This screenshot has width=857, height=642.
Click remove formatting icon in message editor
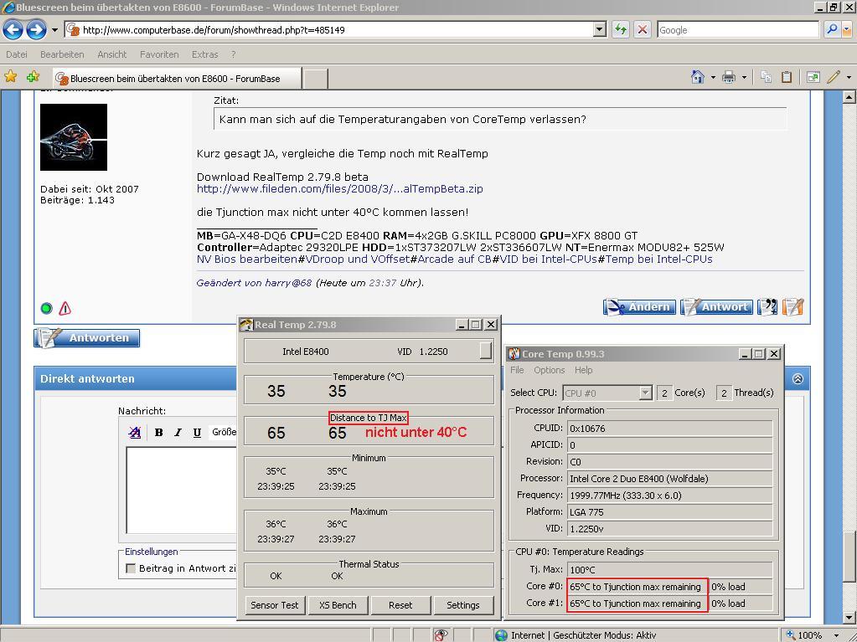135,433
